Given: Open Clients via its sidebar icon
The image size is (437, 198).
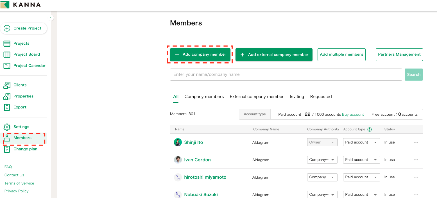Looking at the screenshot, I should click(7, 85).
